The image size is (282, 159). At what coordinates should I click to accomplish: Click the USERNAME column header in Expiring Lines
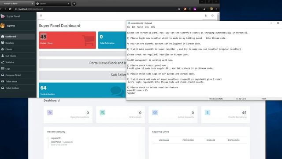(164, 140)
